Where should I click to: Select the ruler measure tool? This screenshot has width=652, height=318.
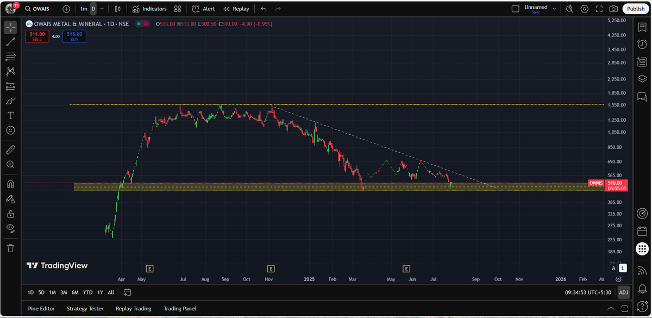coord(10,149)
